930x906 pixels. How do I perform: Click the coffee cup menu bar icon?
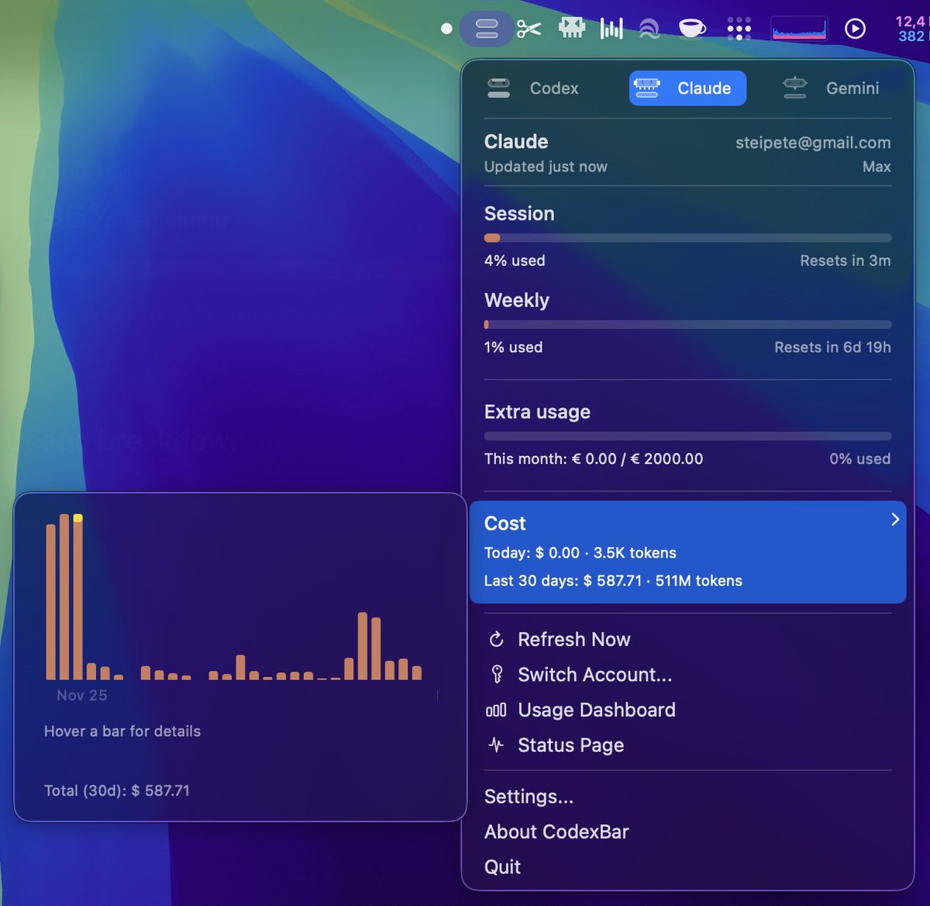[692, 29]
